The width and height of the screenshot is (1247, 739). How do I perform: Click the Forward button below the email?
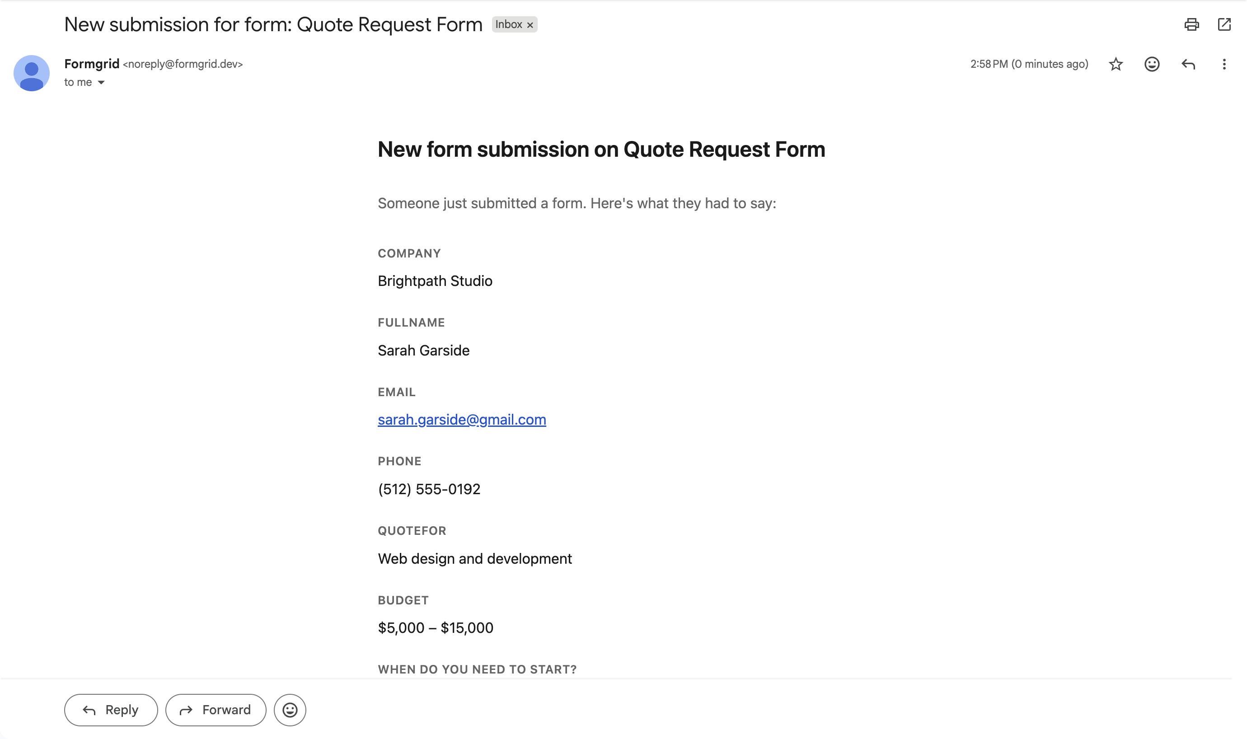[216, 710]
